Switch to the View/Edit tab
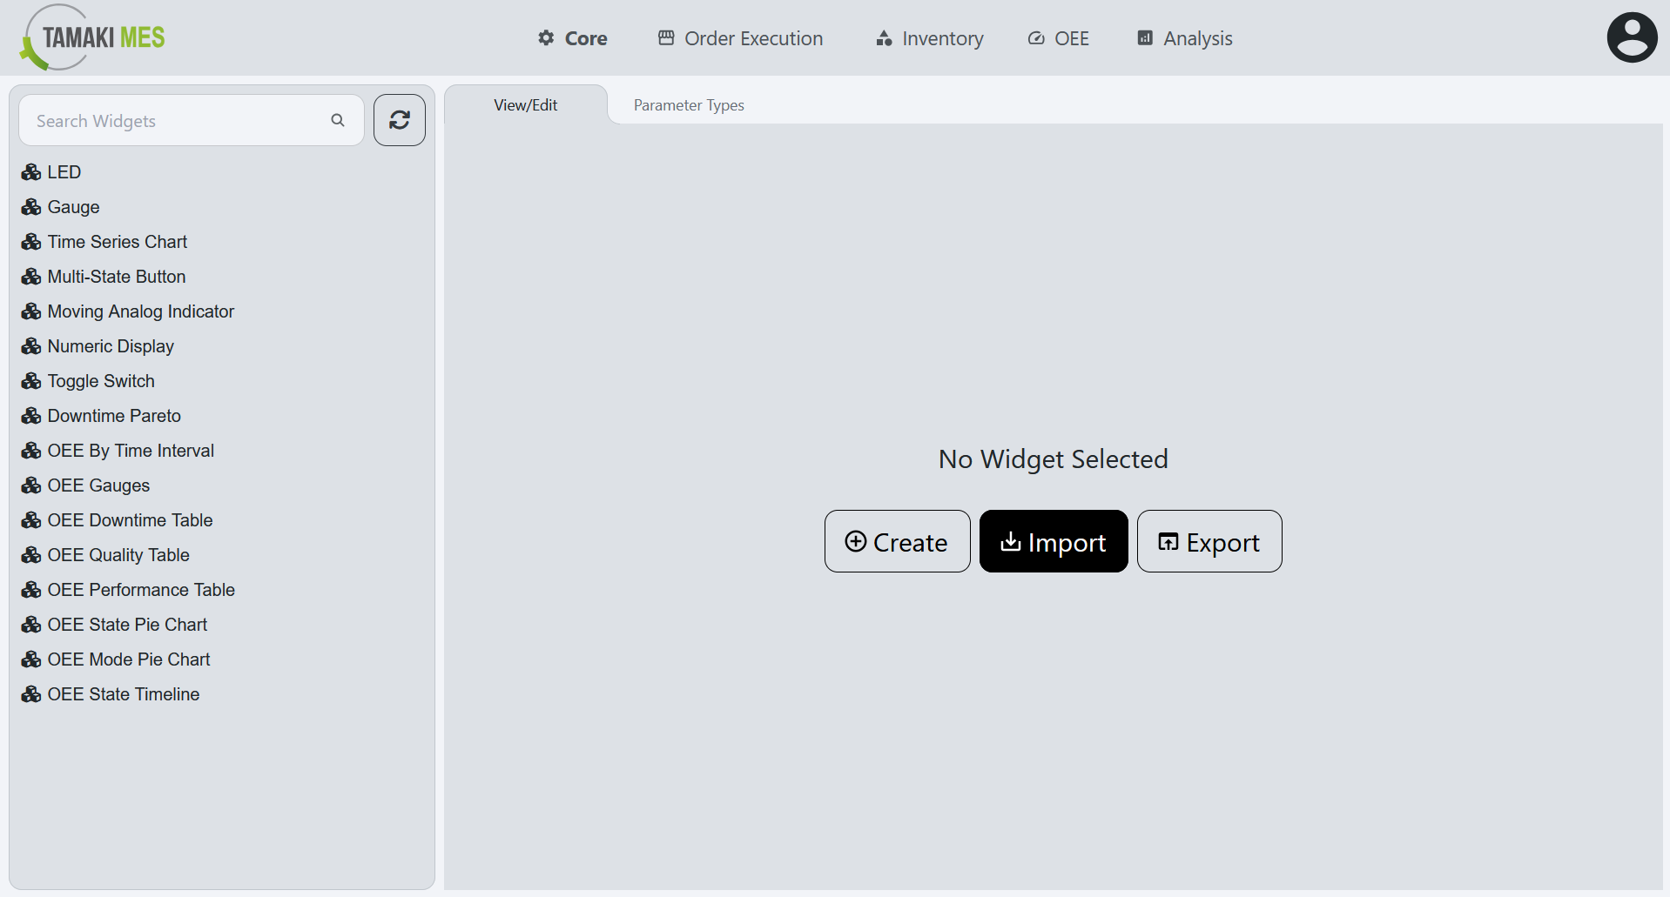The height and width of the screenshot is (897, 1670). pos(525,104)
